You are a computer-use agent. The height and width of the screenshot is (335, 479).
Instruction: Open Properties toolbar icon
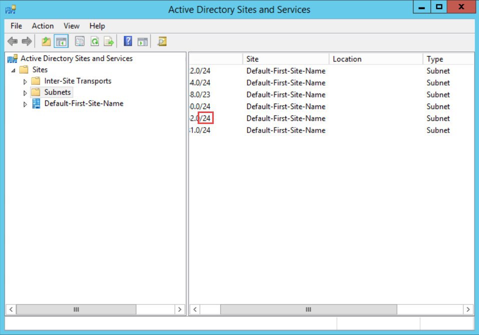click(x=80, y=41)
